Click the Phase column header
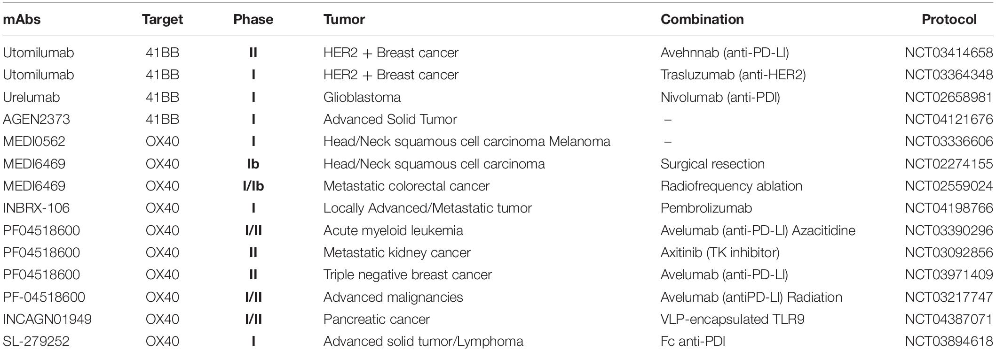 pyautogui.click(x=253, y=19)
